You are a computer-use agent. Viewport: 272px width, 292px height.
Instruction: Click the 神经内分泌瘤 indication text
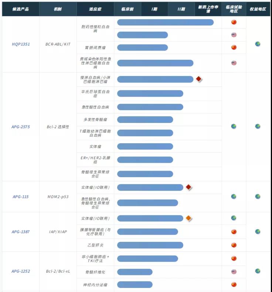95,285
